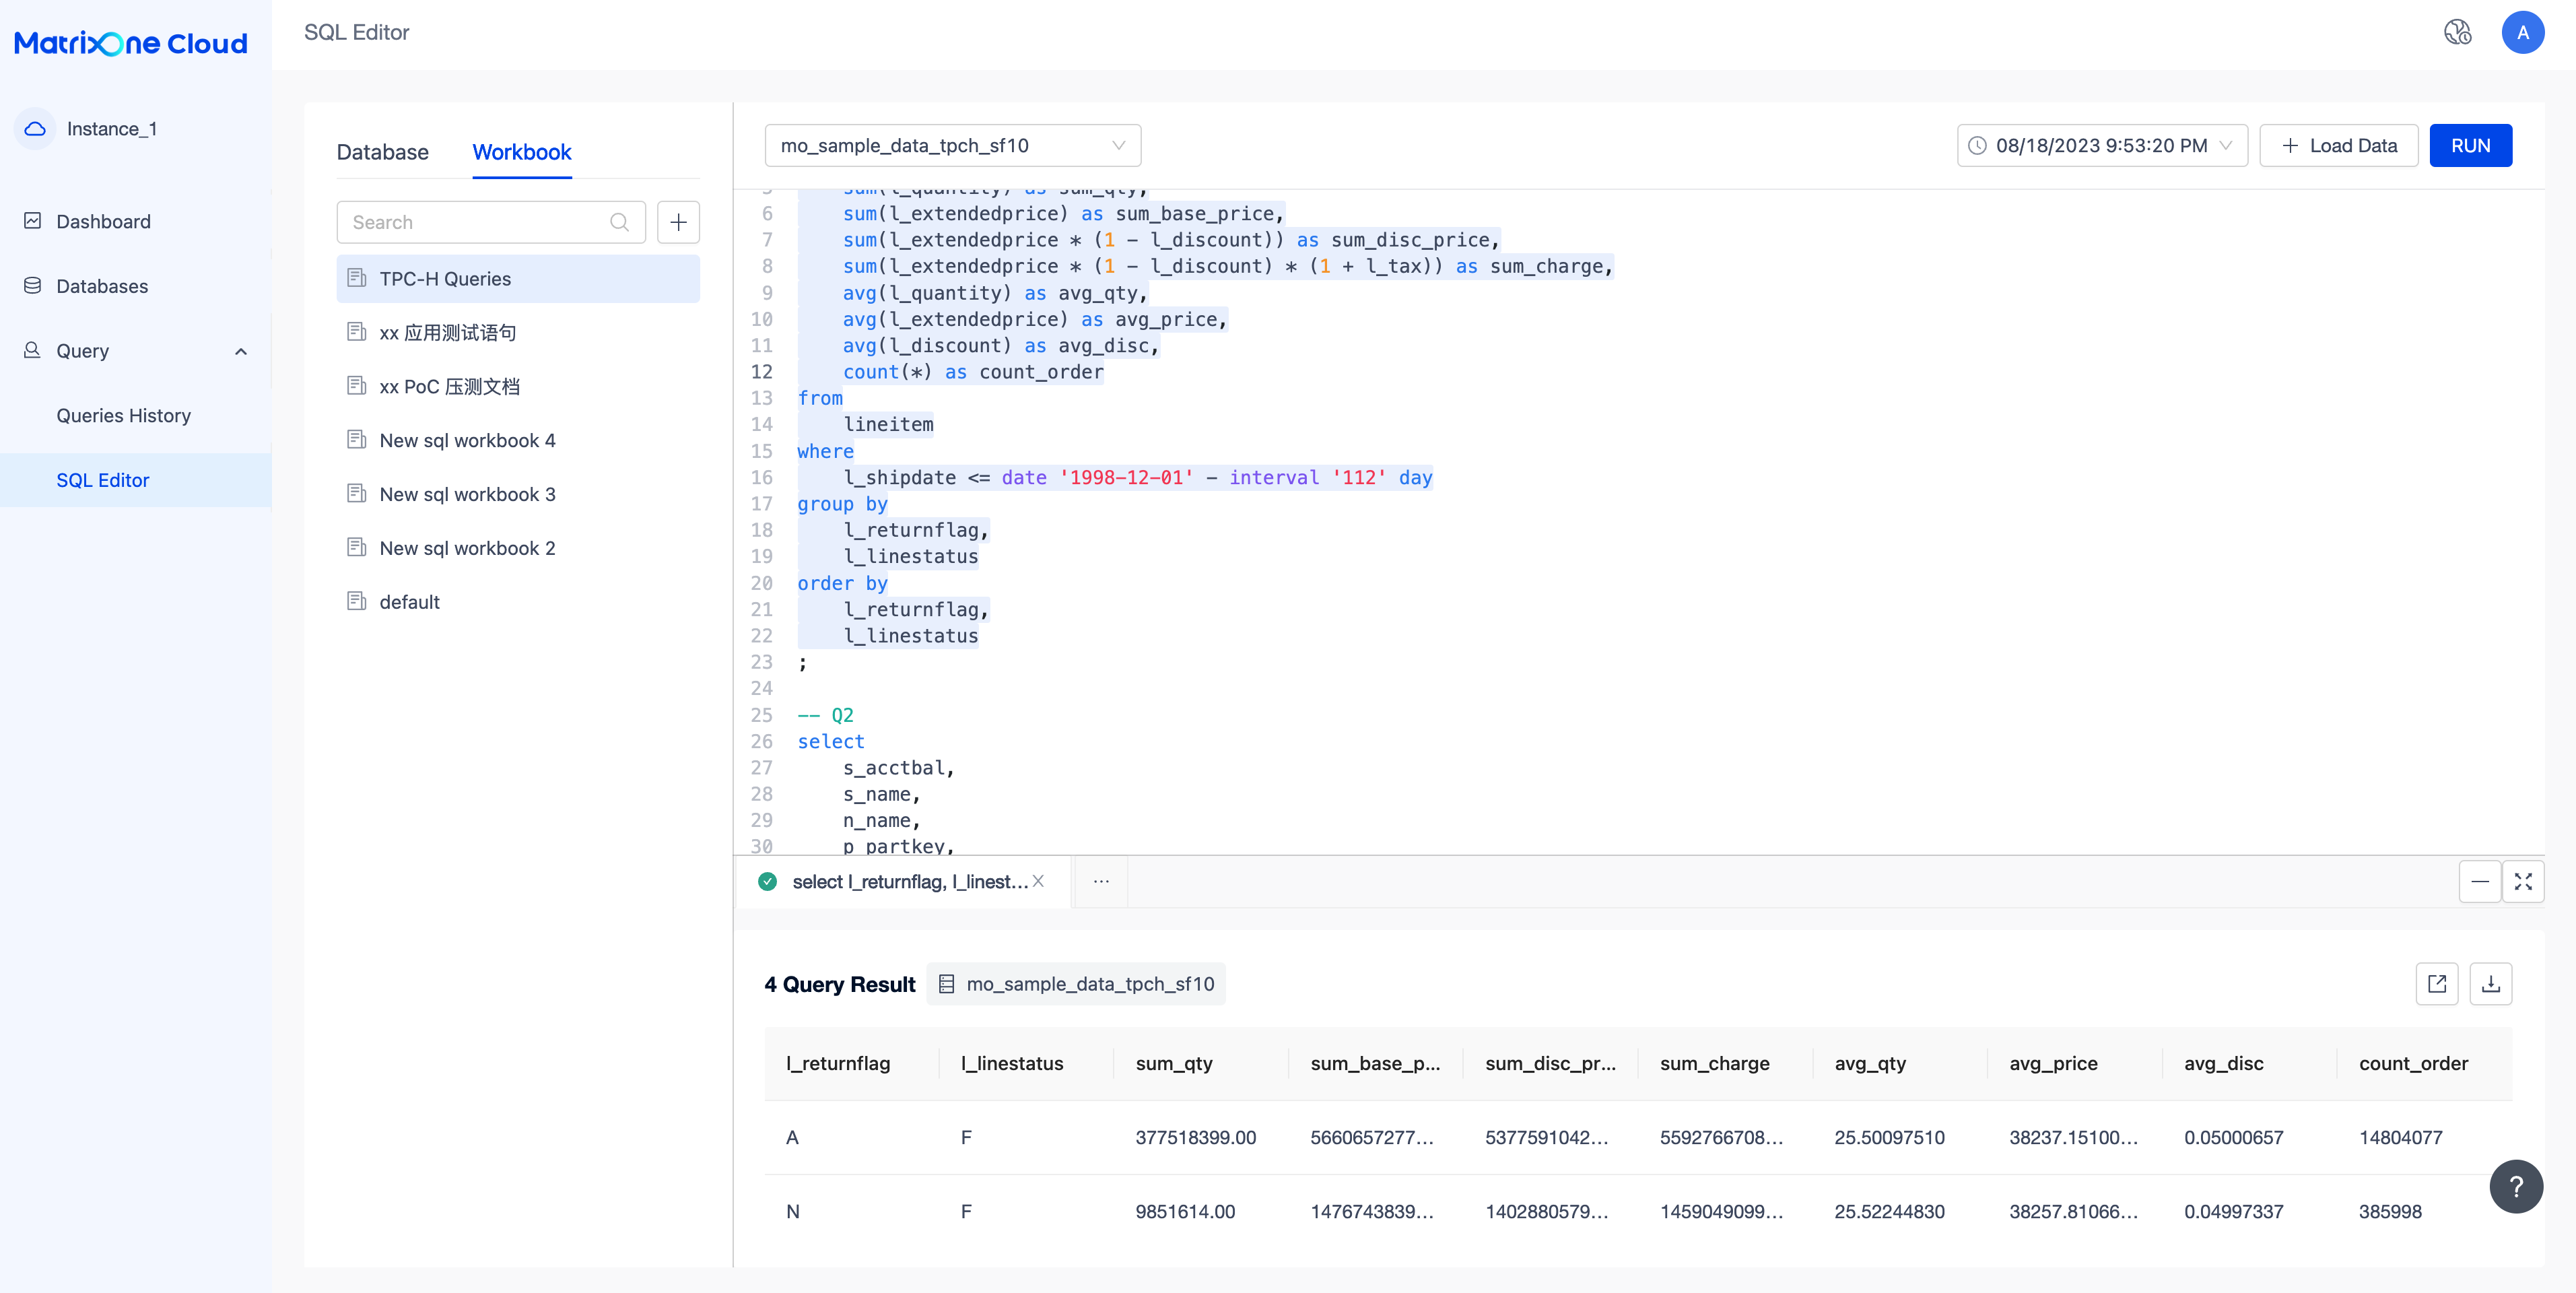Open Queries History page
2576x1293 pixels.
[x=136, y=415]
